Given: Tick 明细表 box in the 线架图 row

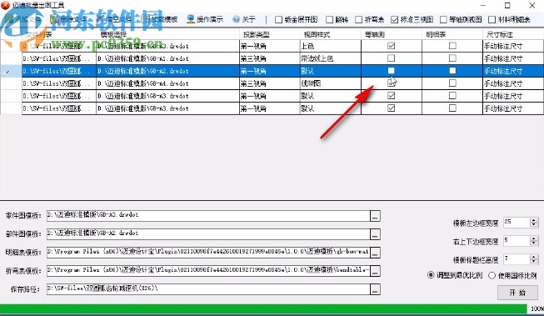Looking at the screenshot, I should 452,83.
